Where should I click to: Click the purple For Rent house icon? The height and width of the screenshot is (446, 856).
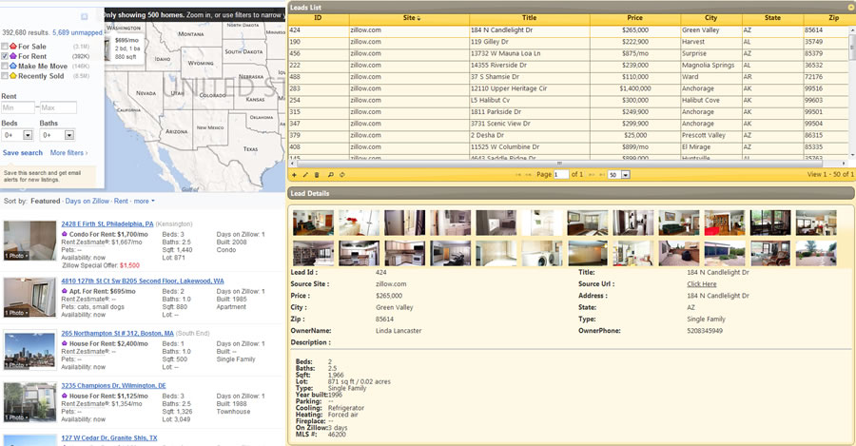[x=13, y=56]
